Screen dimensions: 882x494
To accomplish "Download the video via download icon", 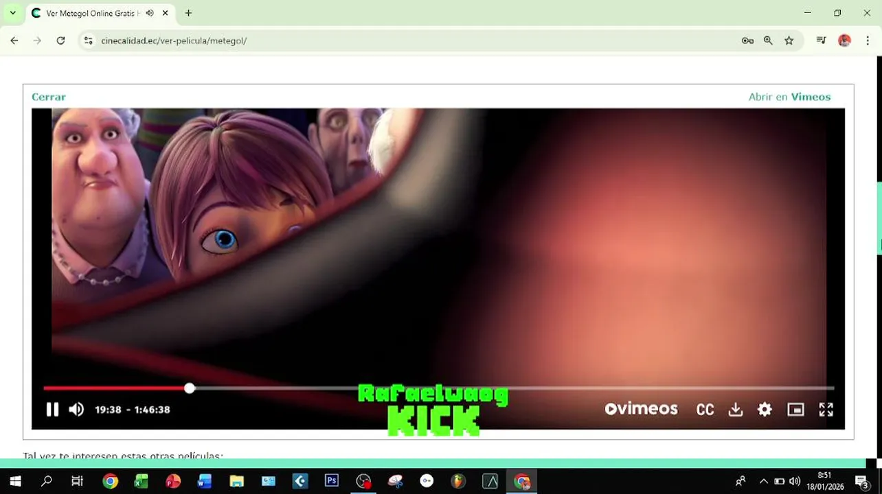I will click(x=736, y=410).
